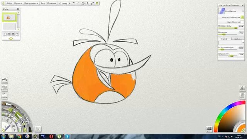Image resolution: width=247 pixels, height=139 pixels.
Task: Click the green X icon in menu bar
Action: (x=97, y=3)
